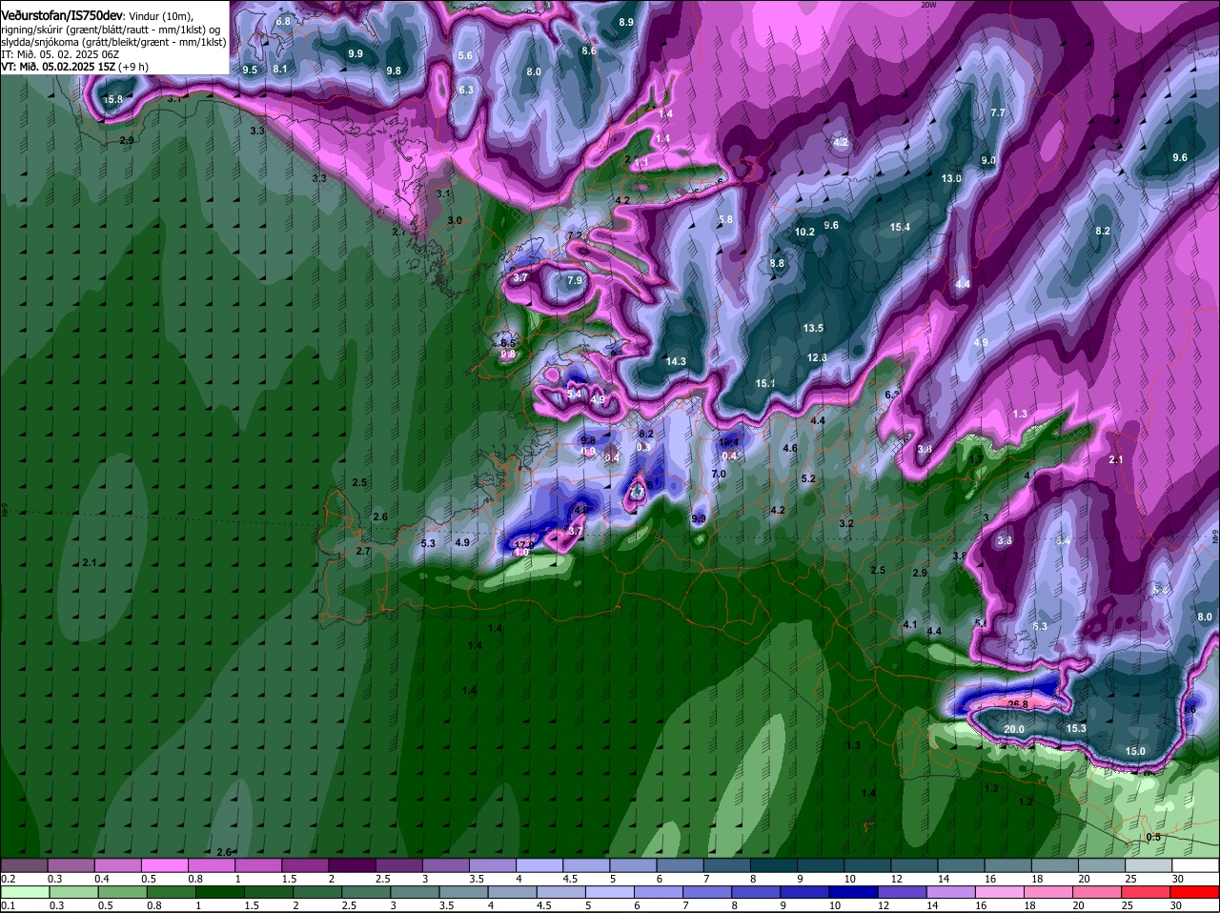Image resolution: width=1220 pixels, height=913 pixels.
Task: Click the 5.6 value on the map
Action: point(465,55)
